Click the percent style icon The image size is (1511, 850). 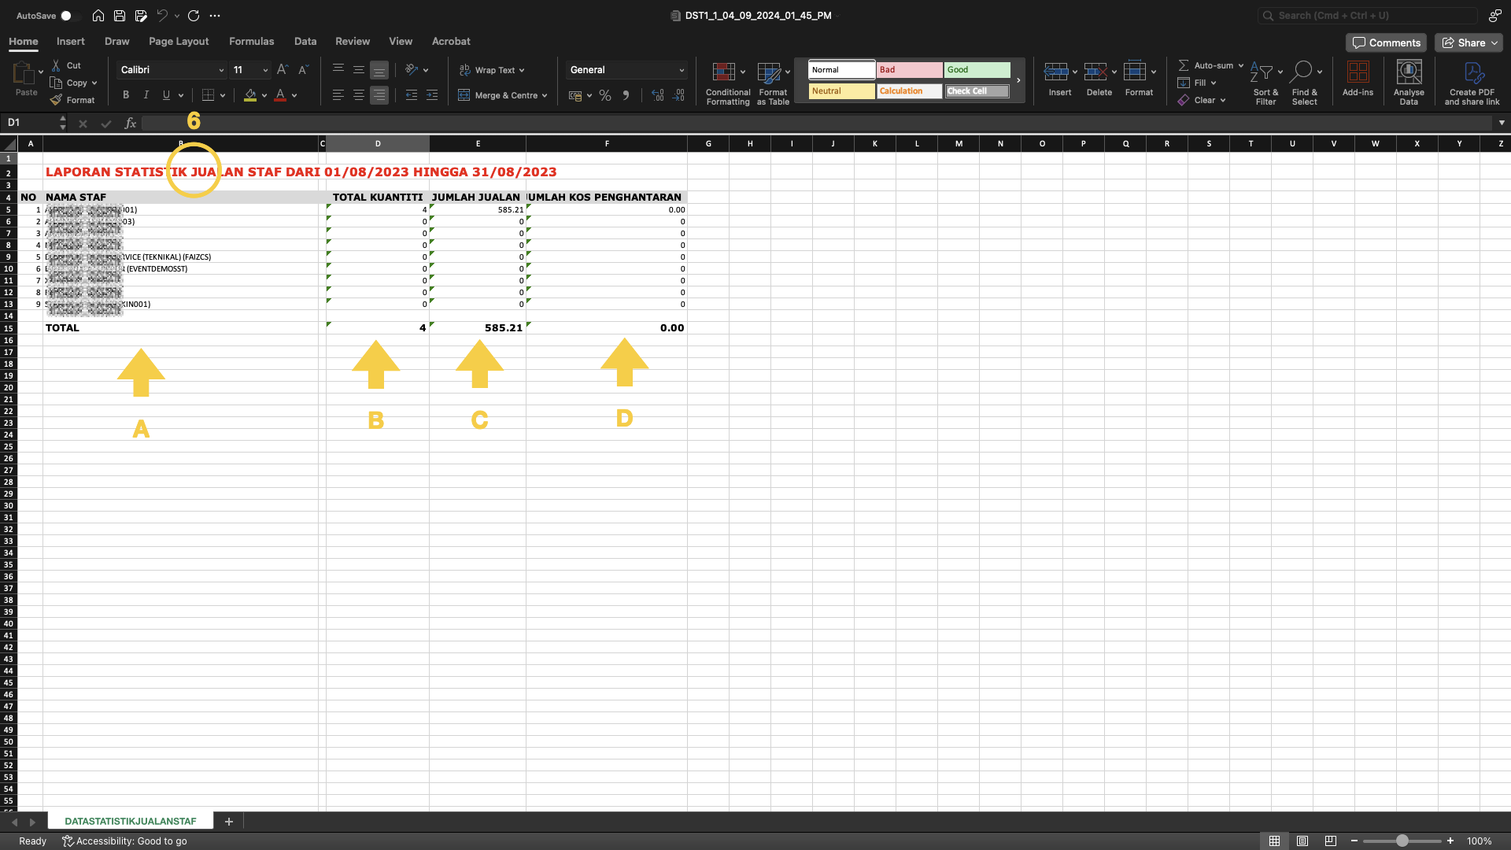pyautogui.click(x=604, y=95)
